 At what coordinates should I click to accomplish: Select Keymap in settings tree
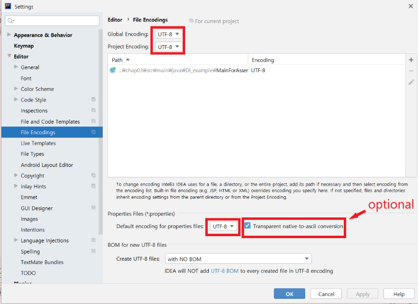pos(24,46)
